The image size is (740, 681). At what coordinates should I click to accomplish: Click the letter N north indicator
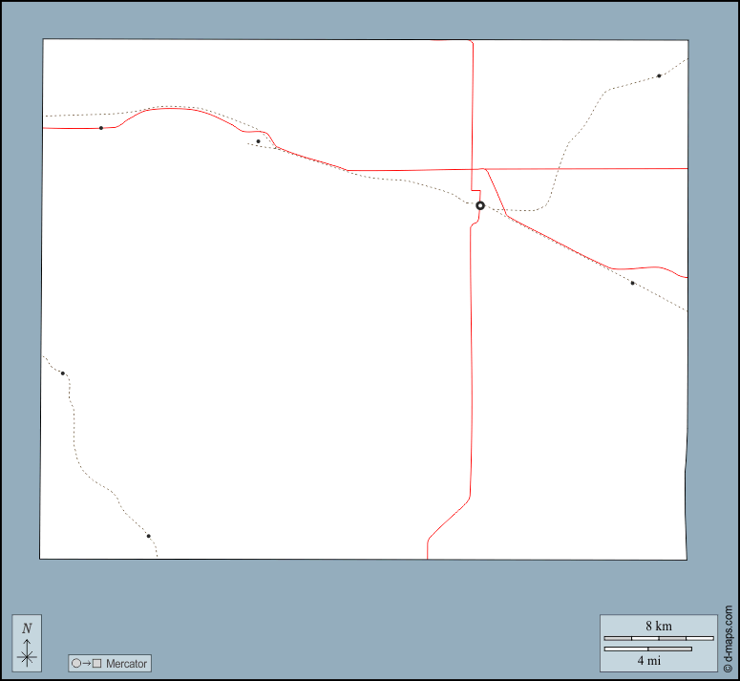[x=27, y=628]
